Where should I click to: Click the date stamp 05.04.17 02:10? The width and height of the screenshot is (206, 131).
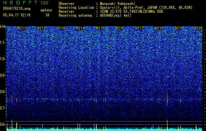(x=17, y=15)
